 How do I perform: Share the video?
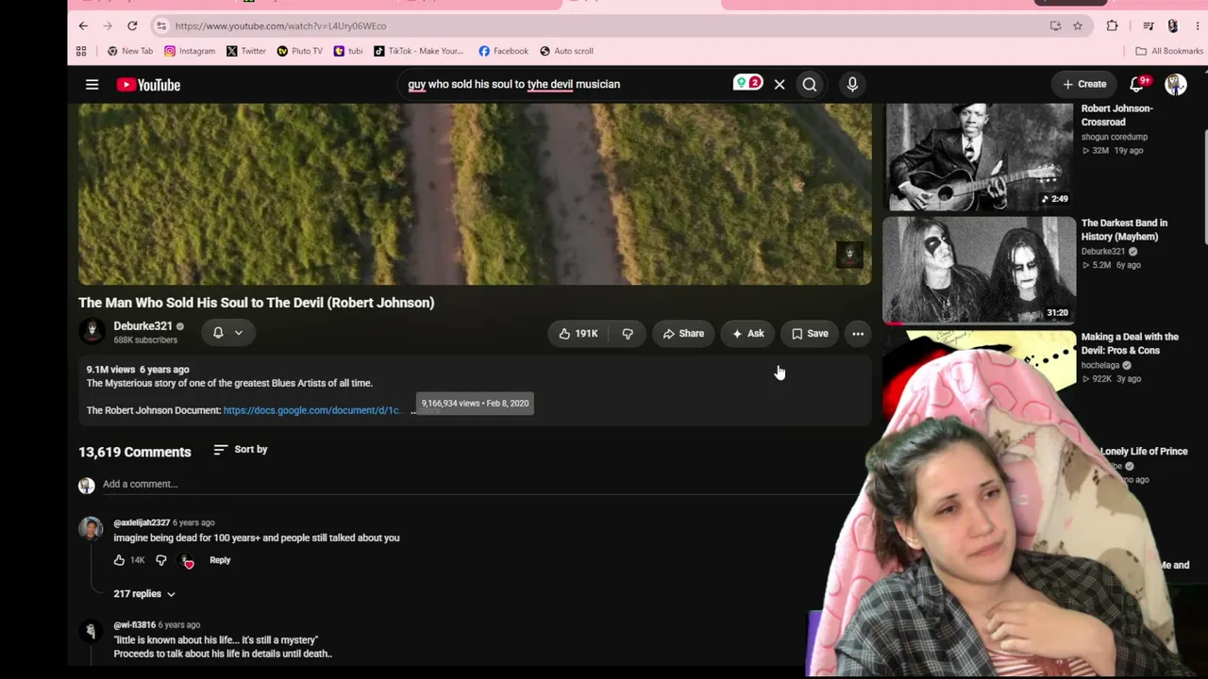(683, 334)
